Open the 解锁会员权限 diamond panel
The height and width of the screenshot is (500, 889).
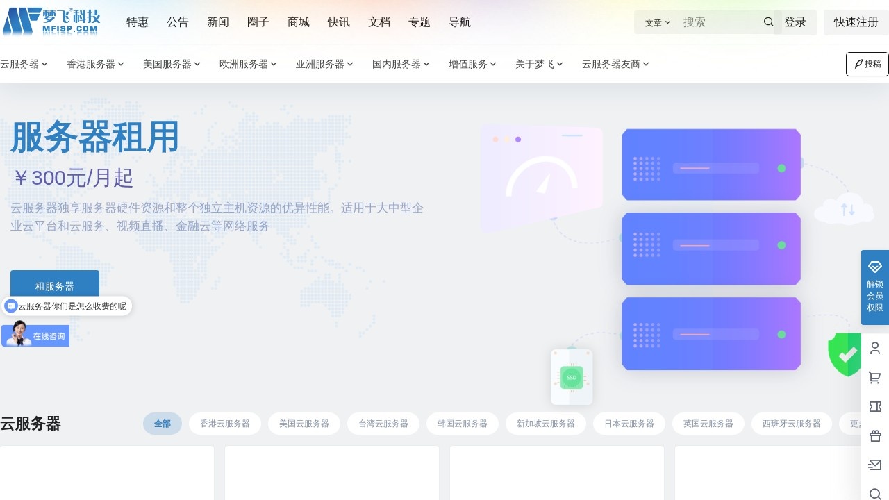874,287
